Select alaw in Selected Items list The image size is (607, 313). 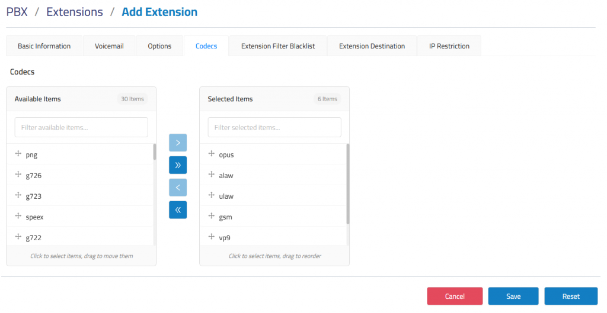pyautogui.click(x=226, y=176)
